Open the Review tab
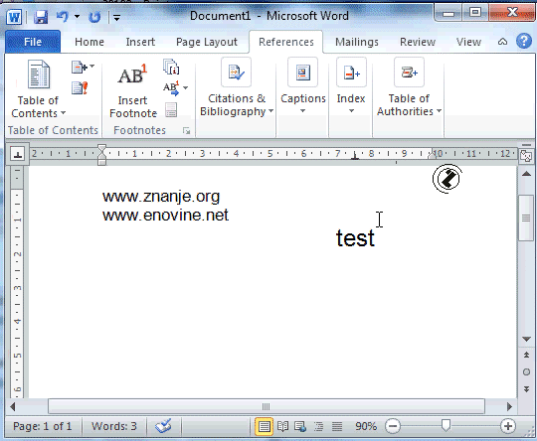The image size is (537, 441). [x=418, y=42]
